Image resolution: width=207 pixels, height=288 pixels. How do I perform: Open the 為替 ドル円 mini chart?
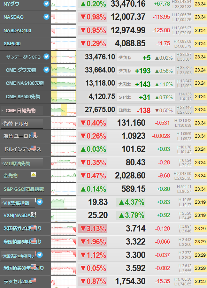pyautogui.click(x=64, y=123)
